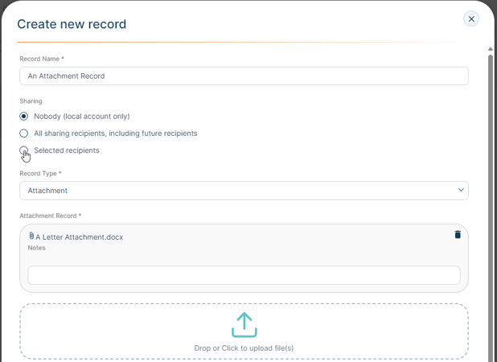Click the Selected recipients label text
Viewport: 497px width, 362px height.
tap(67, 150)
